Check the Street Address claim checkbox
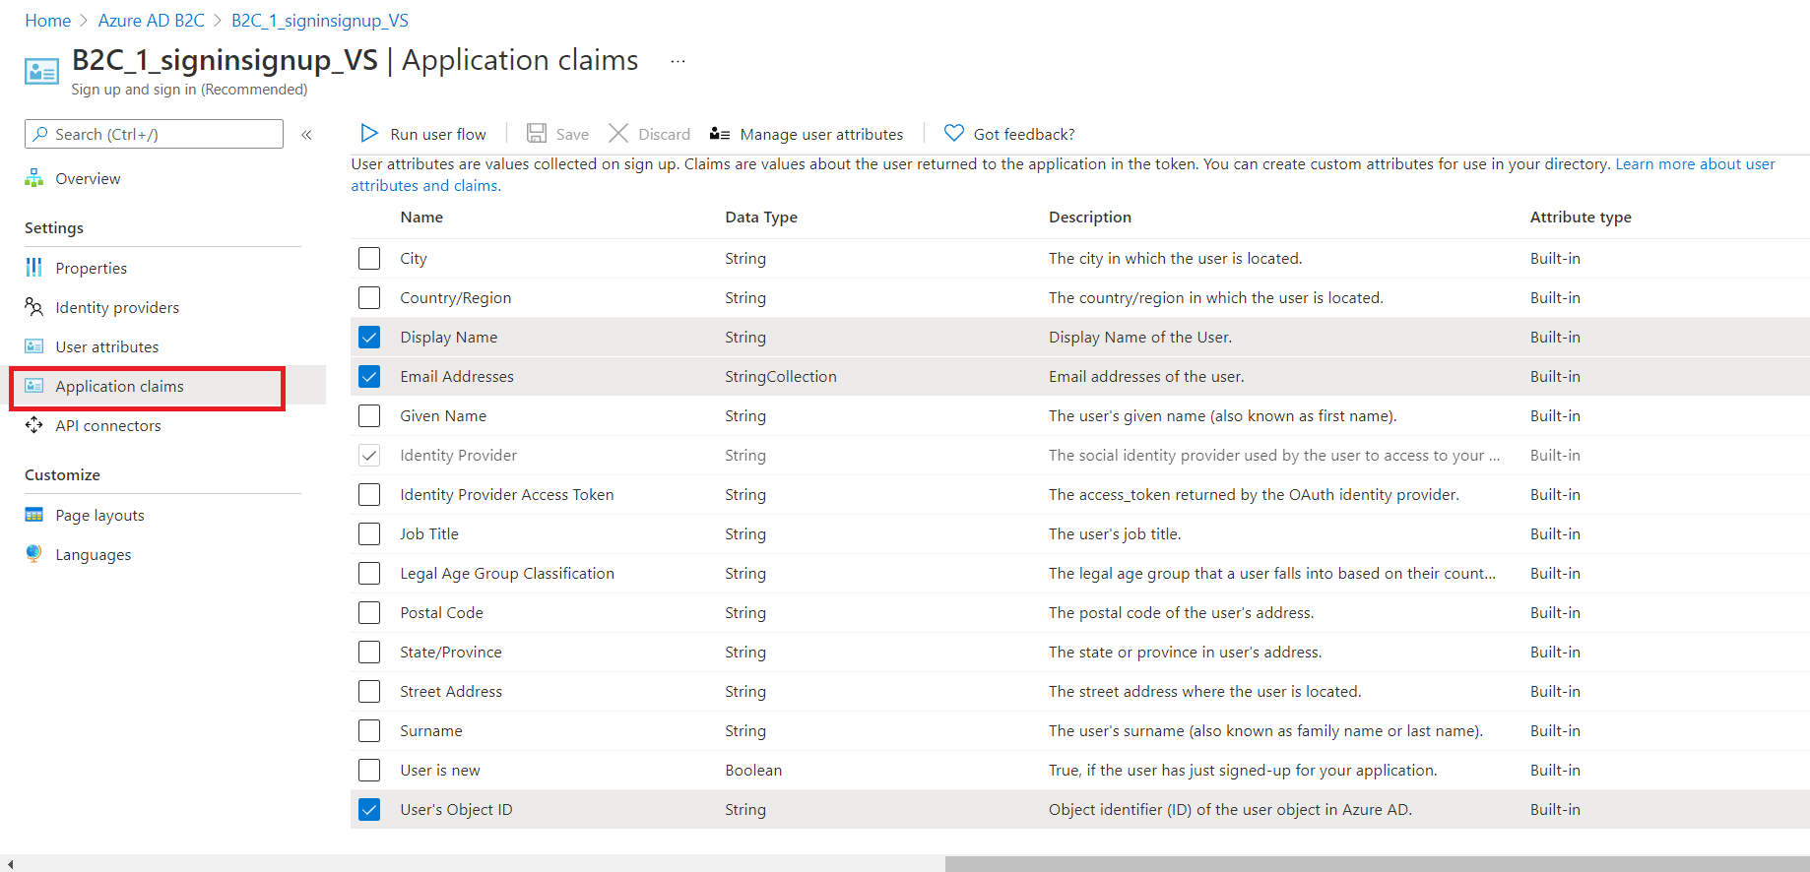The image size is (1810, 872). point(369,691)
